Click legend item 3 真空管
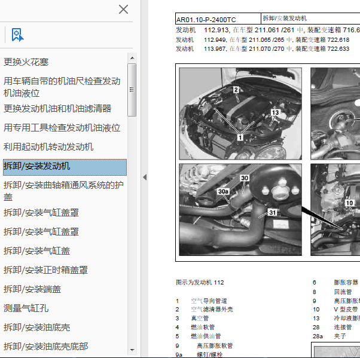Image resolution: width=360 pixels, height=358 pixels. 193,319
